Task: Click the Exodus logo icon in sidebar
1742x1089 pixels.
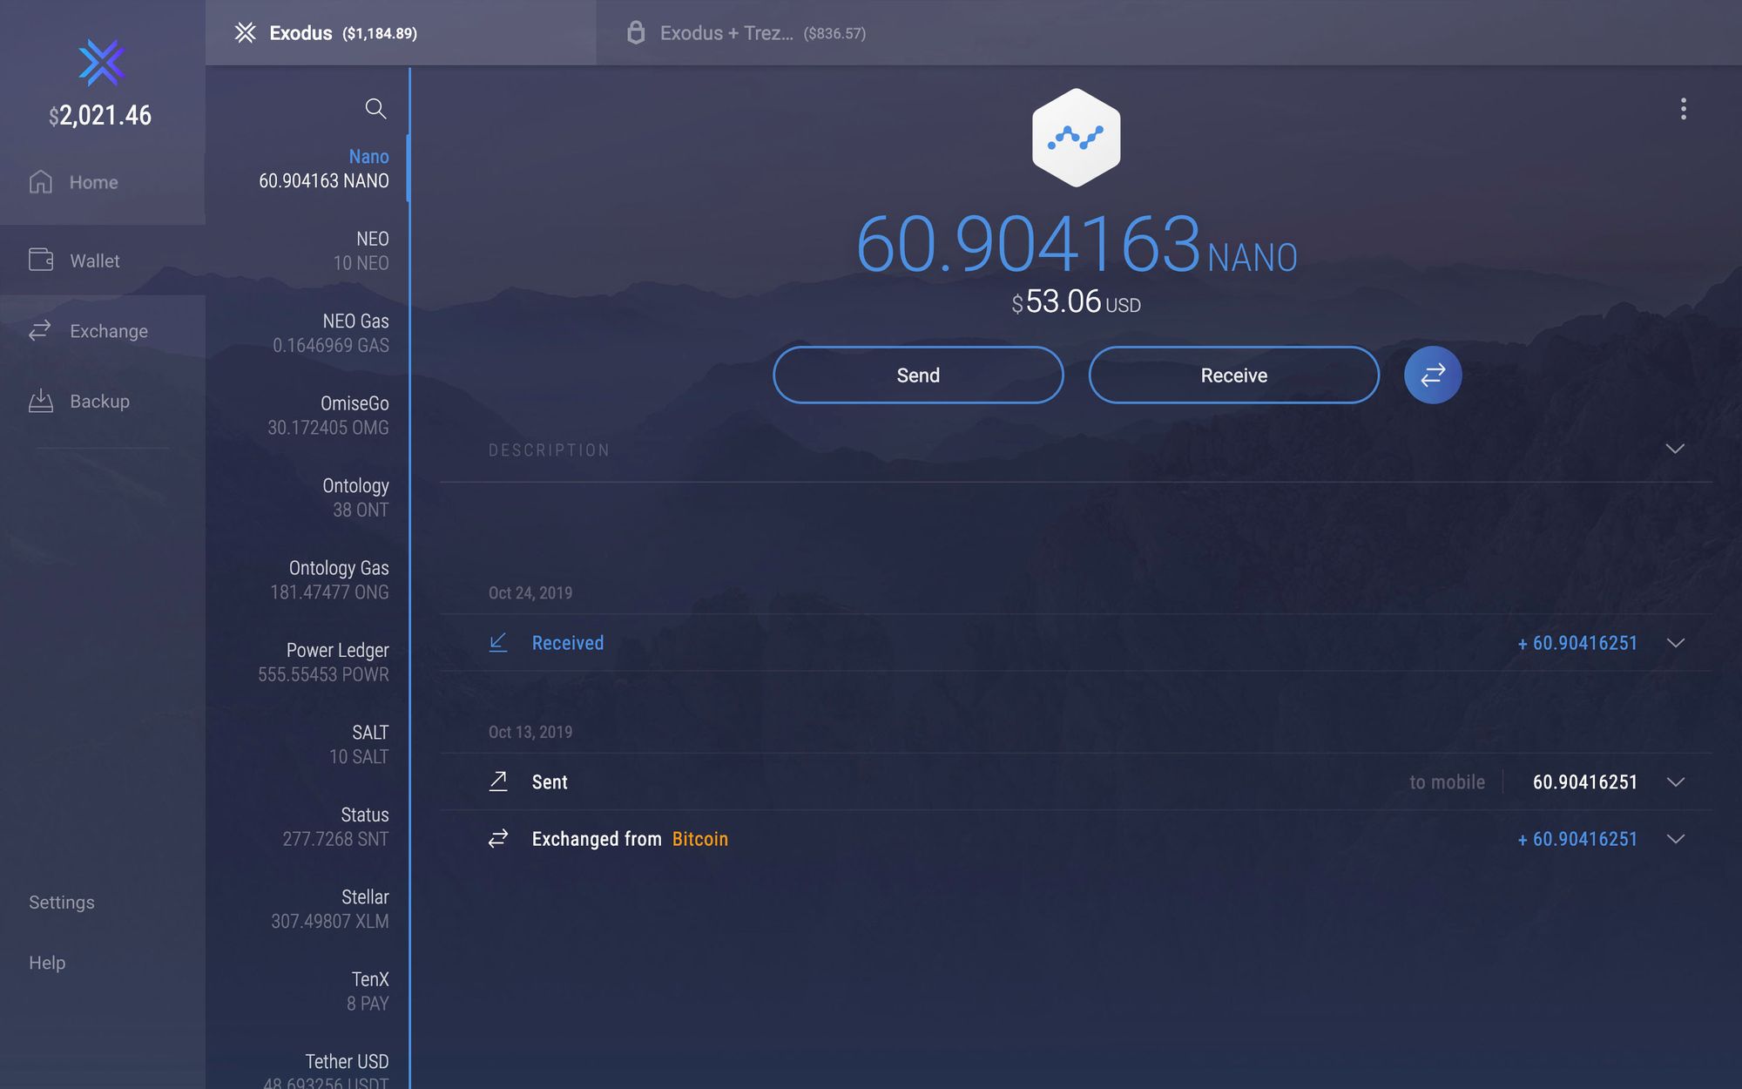Action: pyautogui.click(x=102, y=63)
